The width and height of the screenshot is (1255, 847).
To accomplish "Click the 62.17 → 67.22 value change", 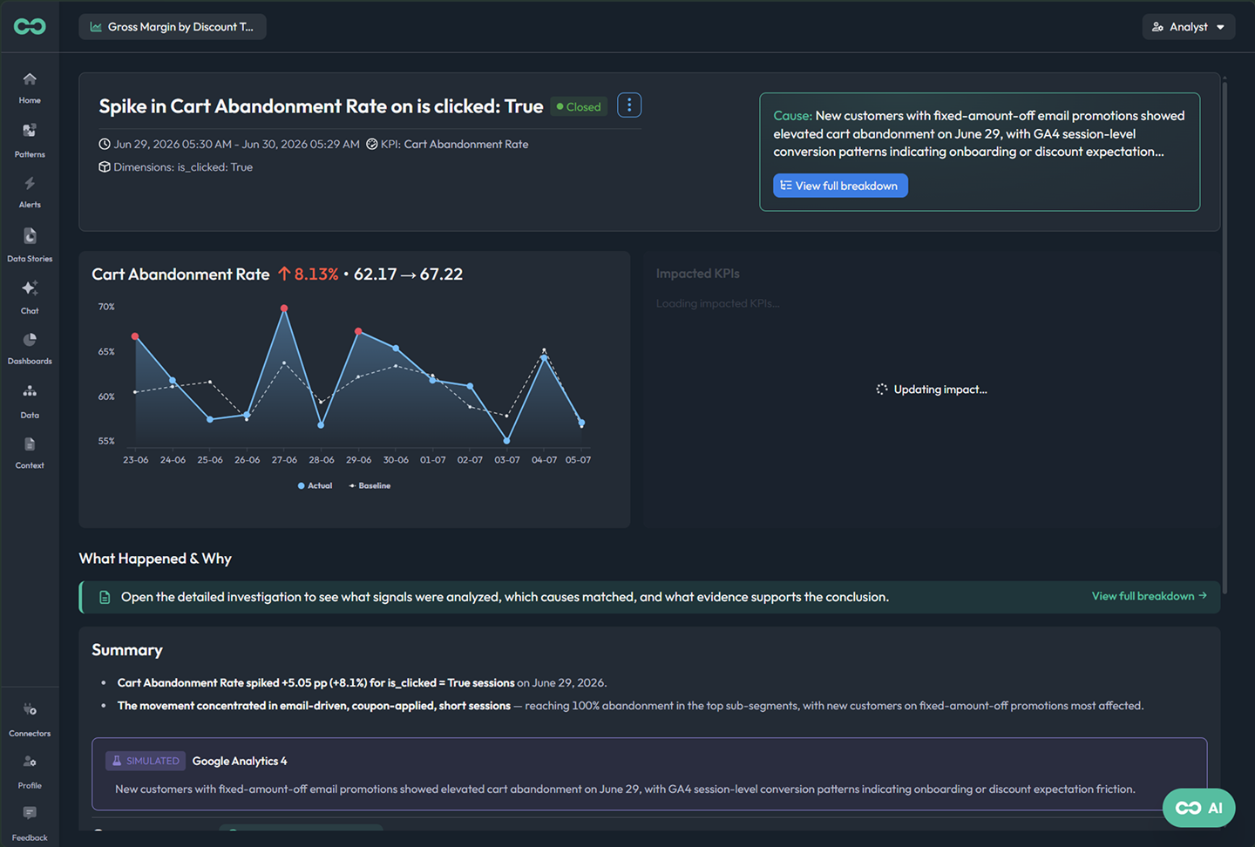I will pyautogui.click(x=408, y=274).
